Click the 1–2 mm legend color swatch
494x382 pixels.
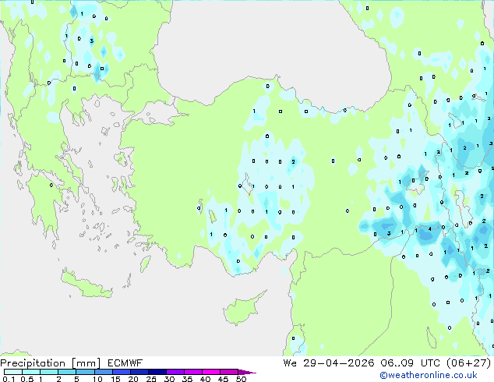pos(49,372)
